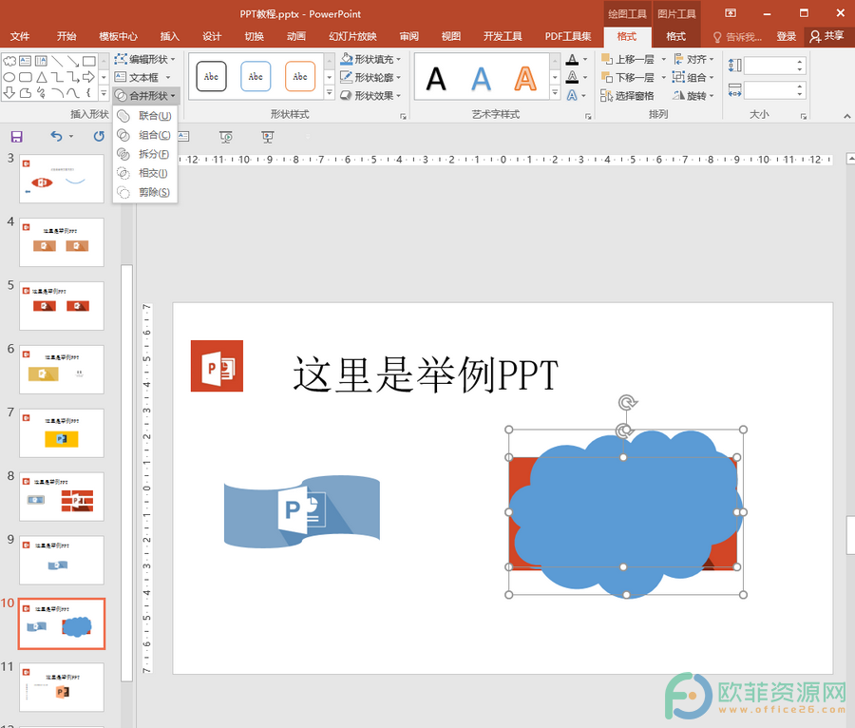Image resolution: width=855 pixels, height=728 pixels.
Task: Start slideshow from beginning icon
Action: pos(226,137)
